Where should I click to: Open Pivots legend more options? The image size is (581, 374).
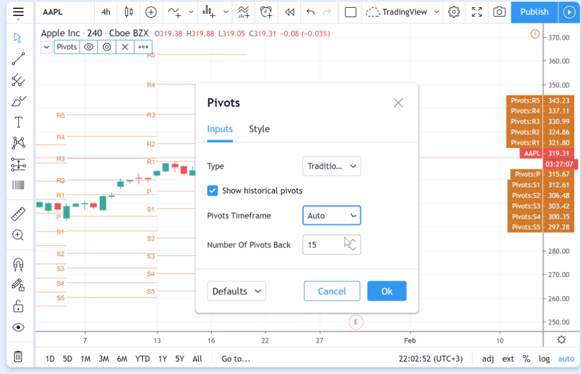[x=143, y=47]
